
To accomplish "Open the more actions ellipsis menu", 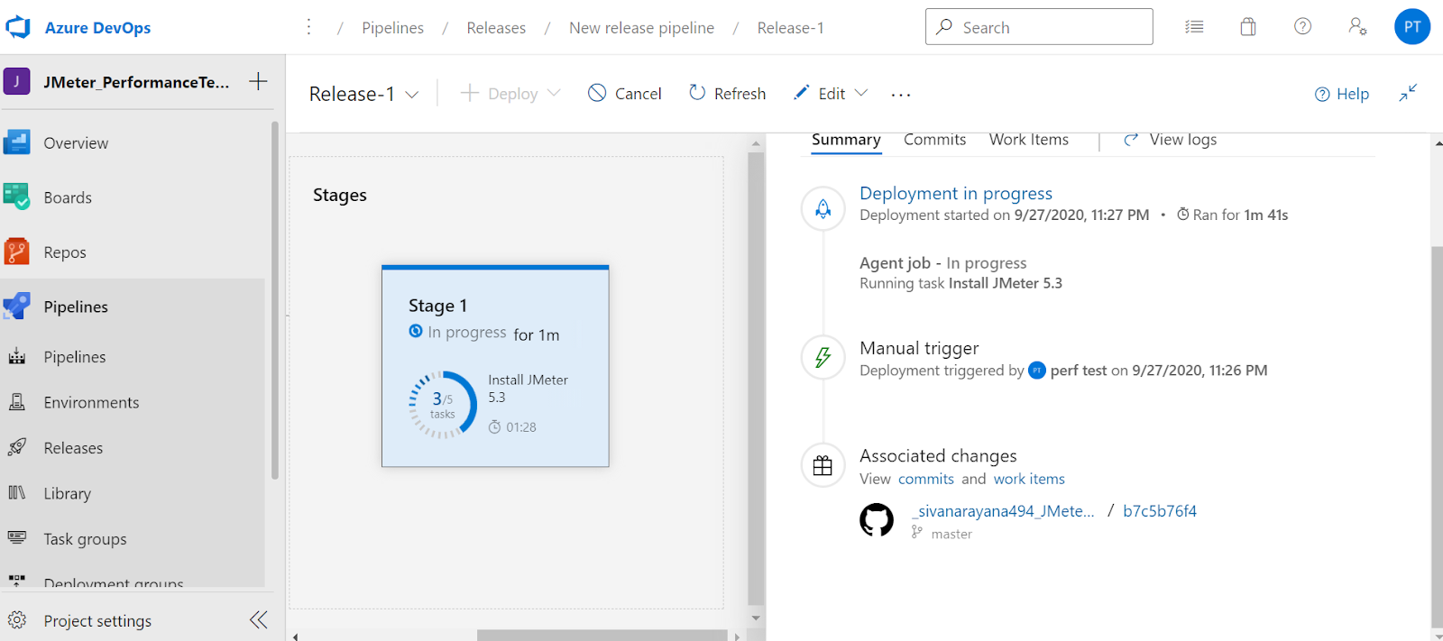I will [x=901, y=94].
